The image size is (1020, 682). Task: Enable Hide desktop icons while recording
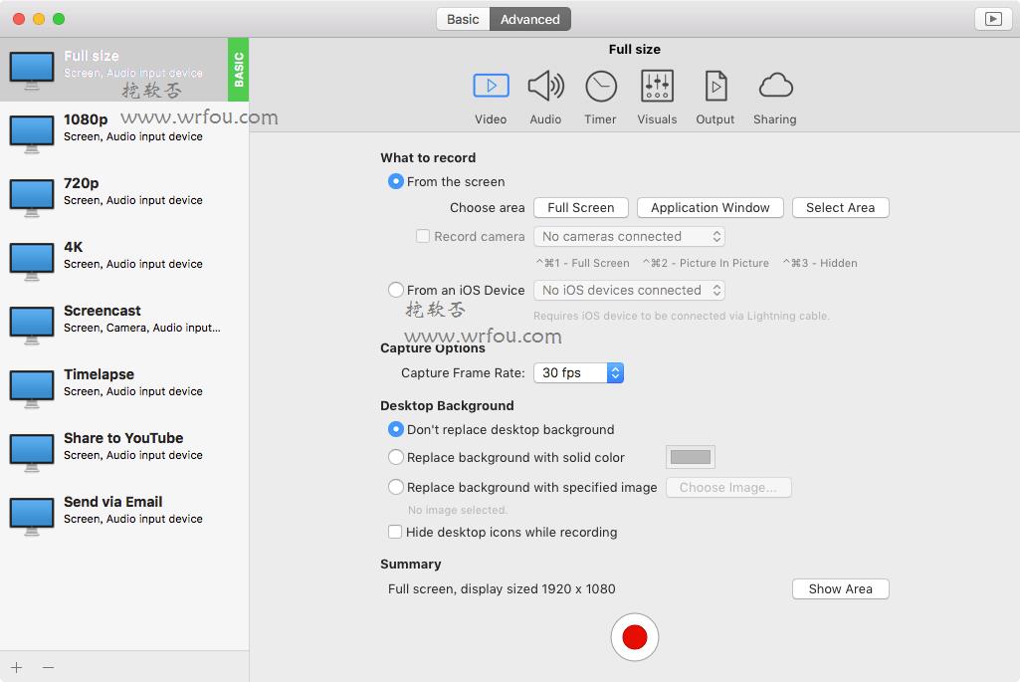(395, 533)
